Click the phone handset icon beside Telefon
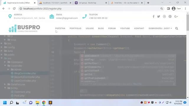Screen dimensions: 189x106 (x=84, y=16)
